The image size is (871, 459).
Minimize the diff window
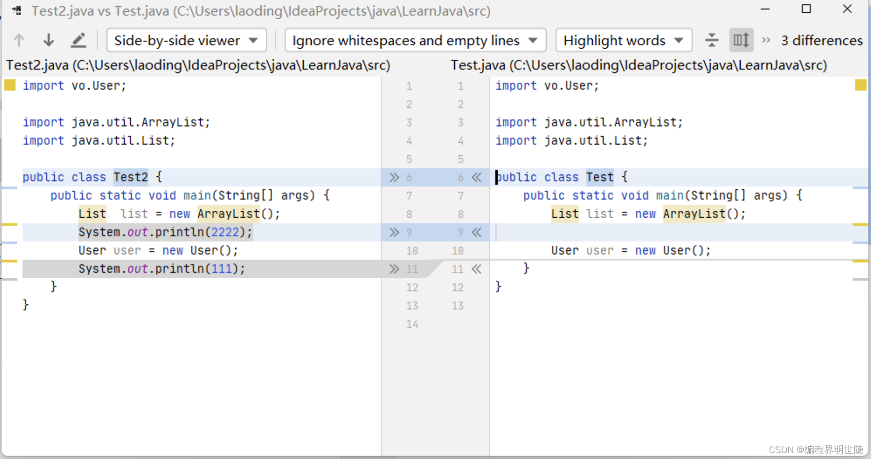point(765,9)
